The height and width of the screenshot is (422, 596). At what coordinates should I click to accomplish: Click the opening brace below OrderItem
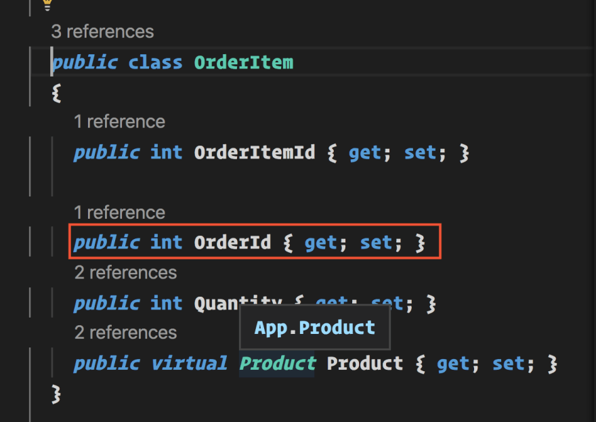pos(56,93)
